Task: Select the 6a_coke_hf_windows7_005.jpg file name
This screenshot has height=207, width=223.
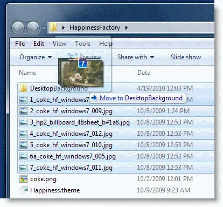Action: click(x=73, y=156)
